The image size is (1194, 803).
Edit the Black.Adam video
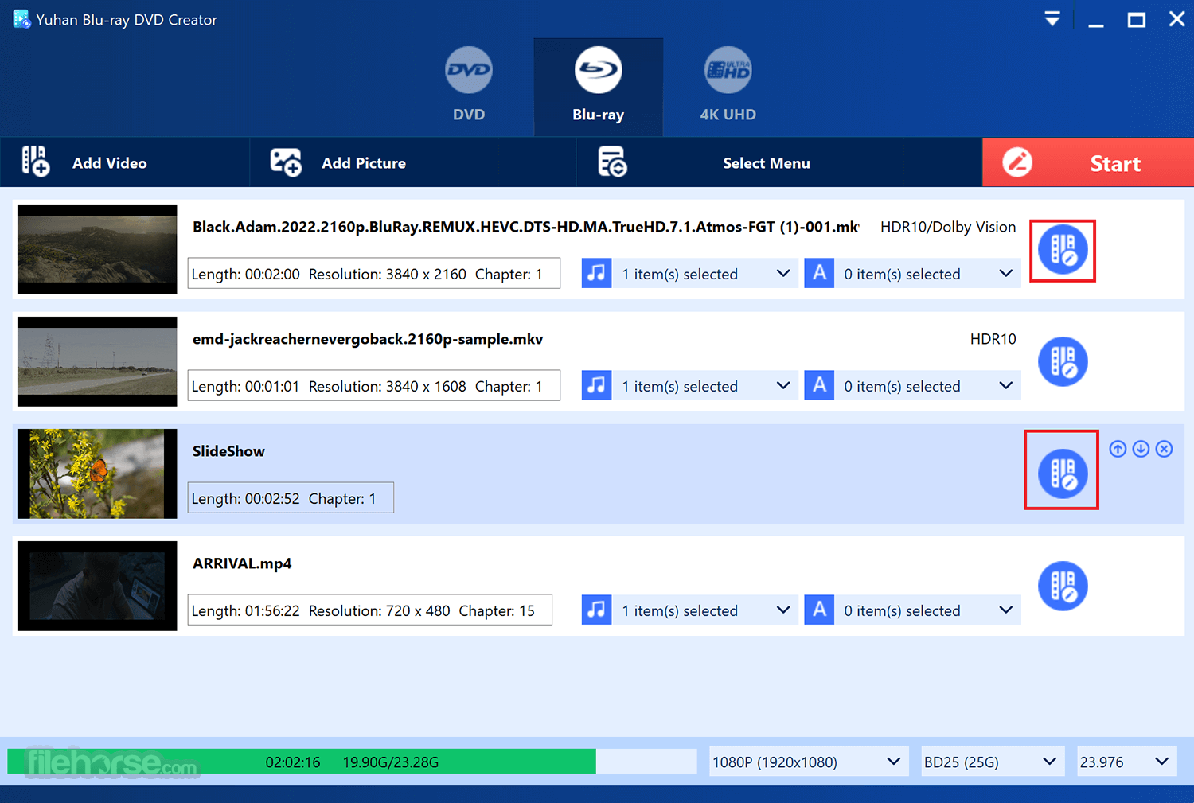coord(1063,250)
